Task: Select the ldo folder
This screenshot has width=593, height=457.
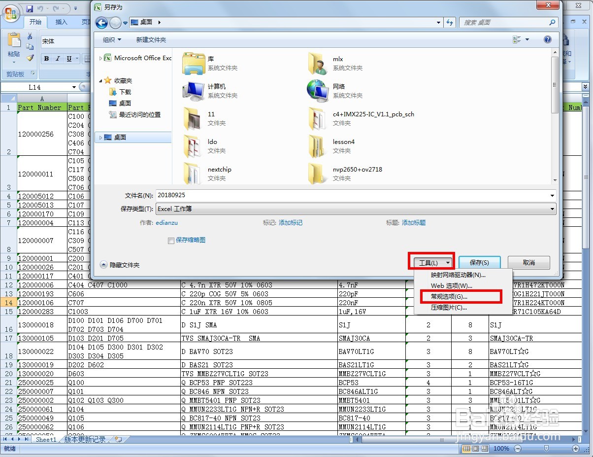Action: click(204, 146)
